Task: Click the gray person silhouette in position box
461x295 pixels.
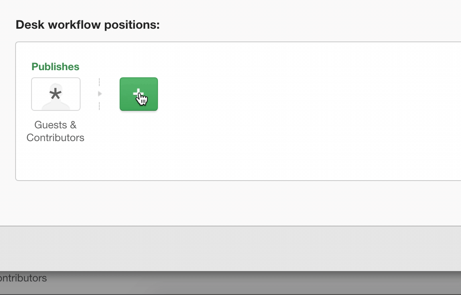Action: click(56, 97)
